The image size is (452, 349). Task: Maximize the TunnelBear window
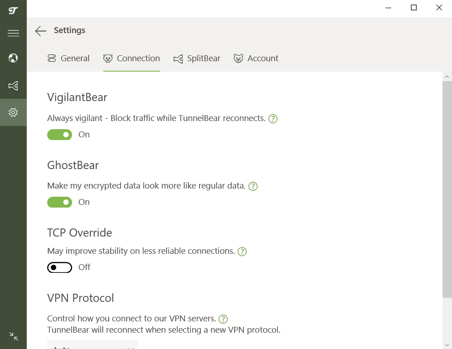(413, 8)
